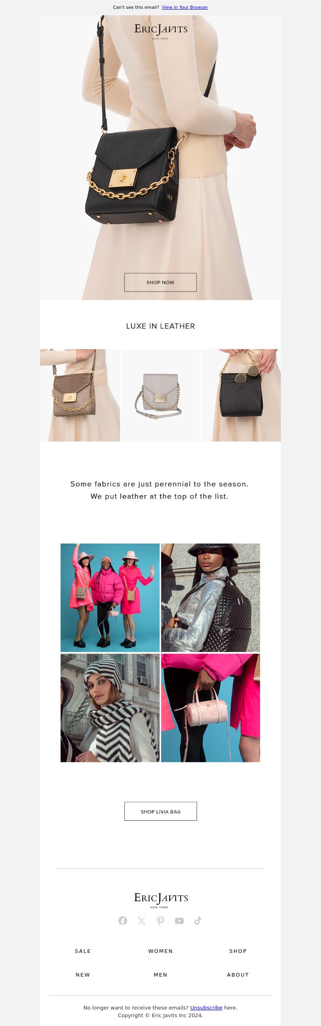Open the WOMEN footer menu item
Image resolution: width=321 pixels, height=1026 pixels.
coord(160,951)
